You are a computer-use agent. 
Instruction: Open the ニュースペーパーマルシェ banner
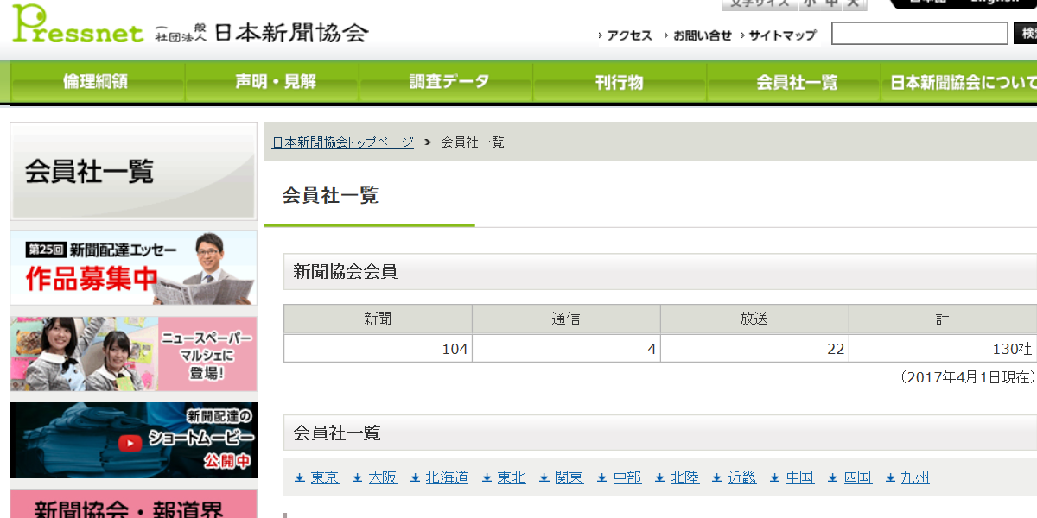(133, 354)
